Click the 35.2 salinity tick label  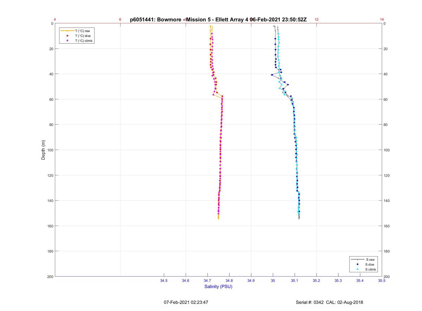[316, 280]
